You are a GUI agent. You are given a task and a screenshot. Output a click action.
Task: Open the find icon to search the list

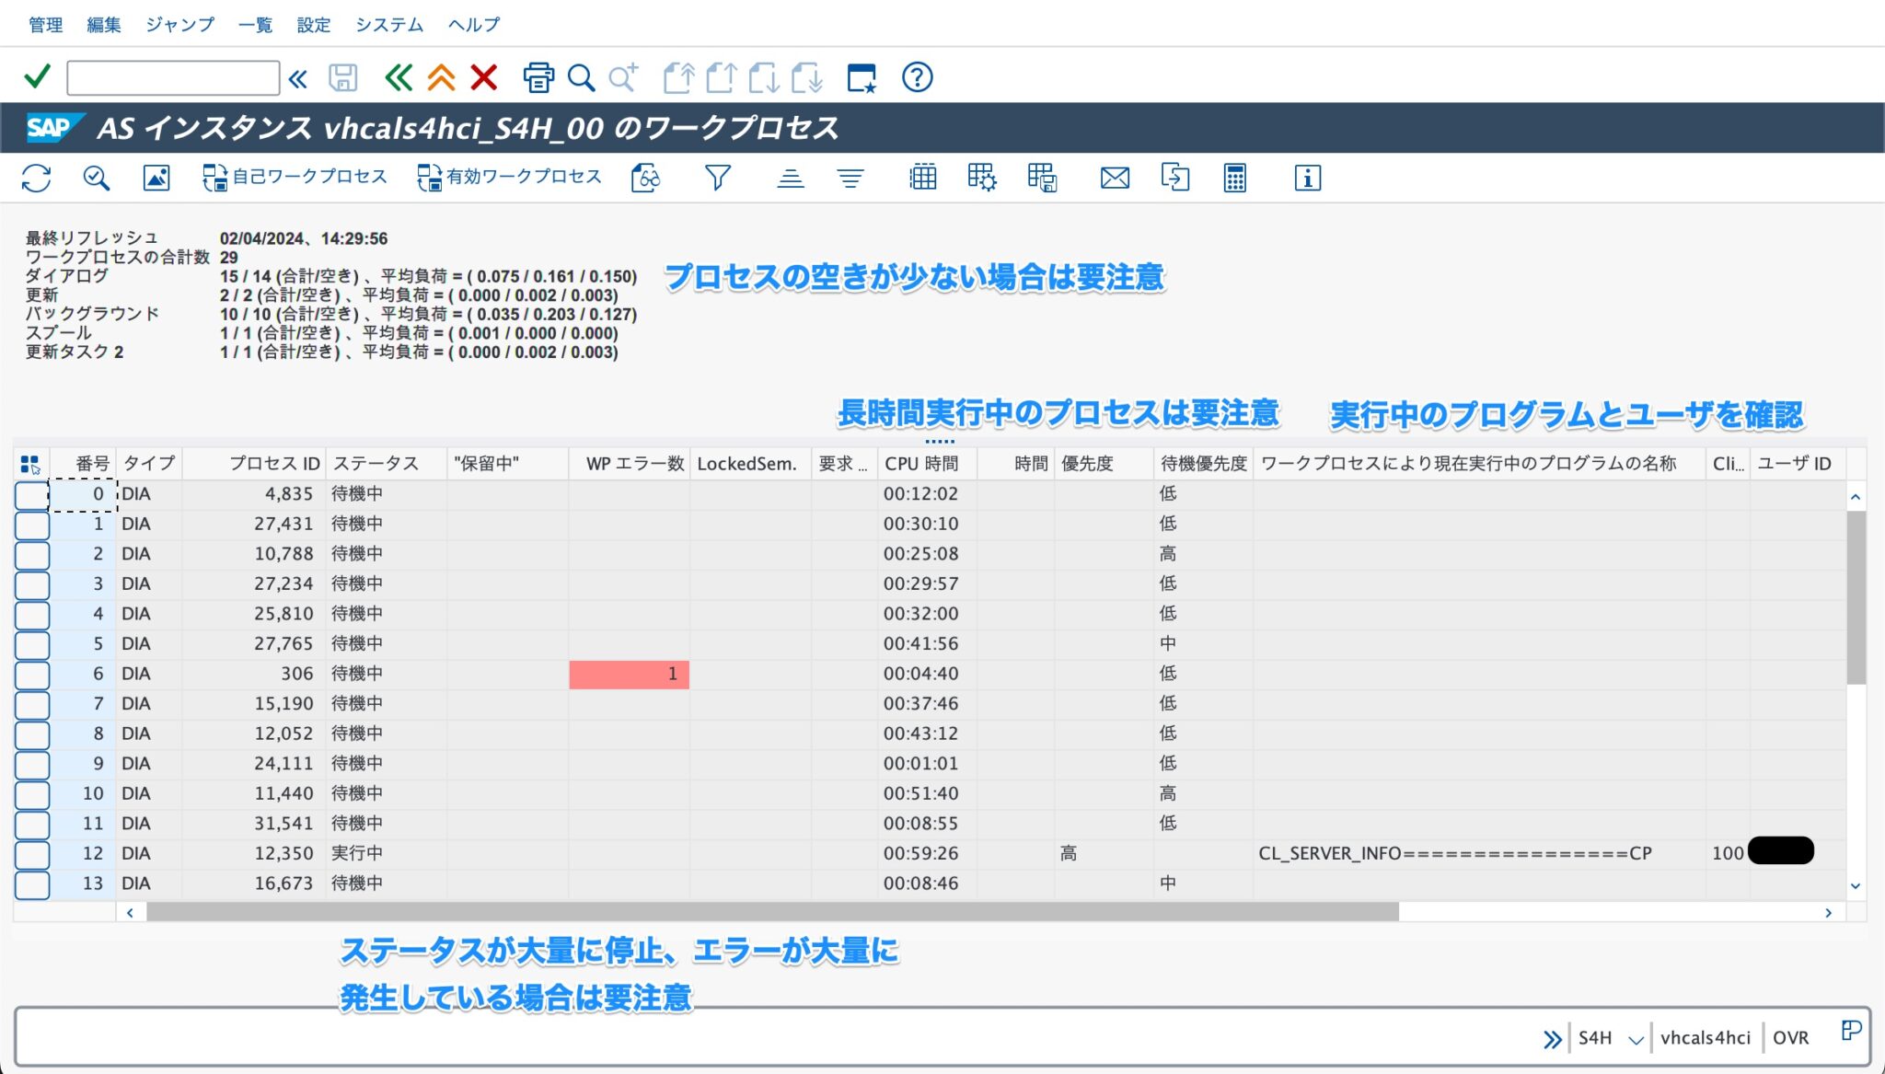(581, 77)
